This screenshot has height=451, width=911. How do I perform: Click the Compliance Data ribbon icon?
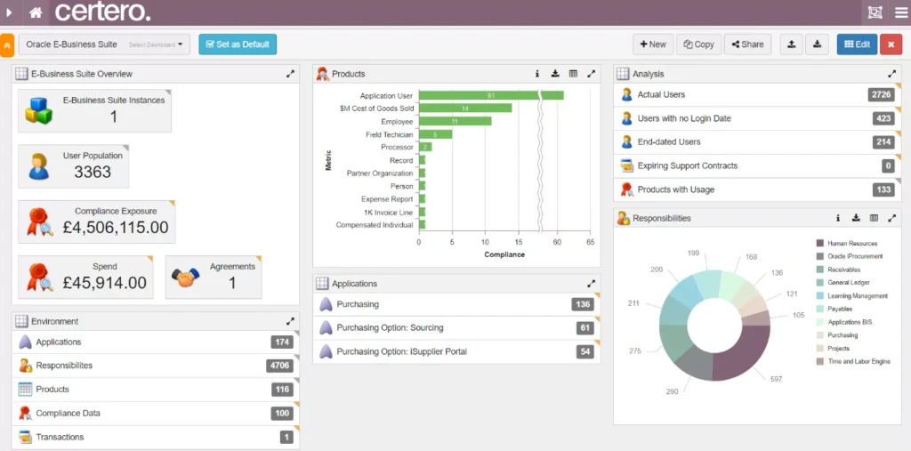pos(25,414)
